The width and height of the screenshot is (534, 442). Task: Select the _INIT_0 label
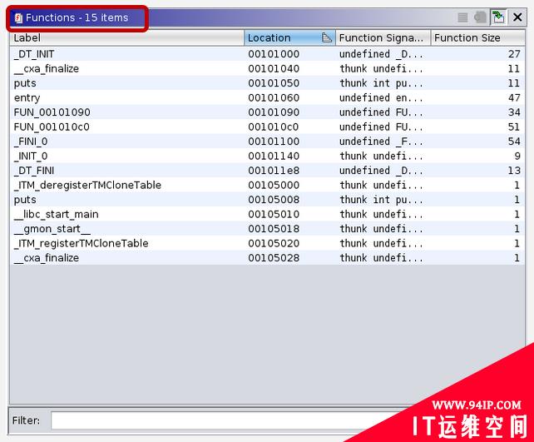(31, 156)
